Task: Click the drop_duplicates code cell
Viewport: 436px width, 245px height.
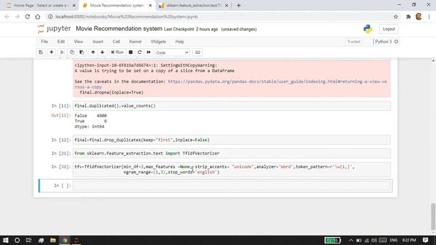Action: [x=232, y=140]
